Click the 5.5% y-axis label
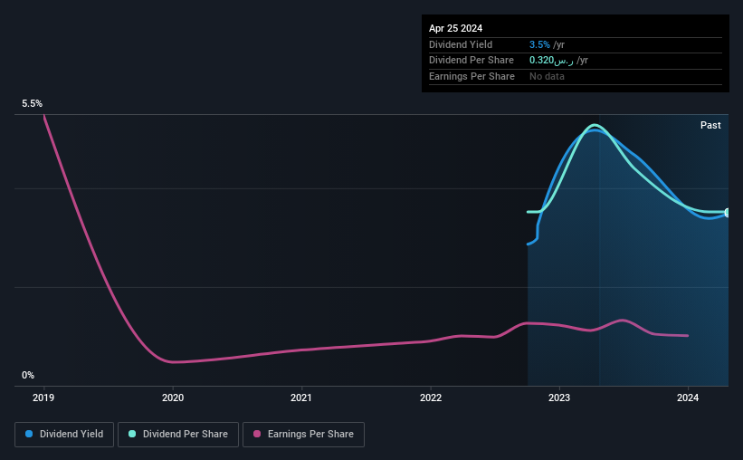The height and width of the screenshot is (460, 743). point(32,103)
